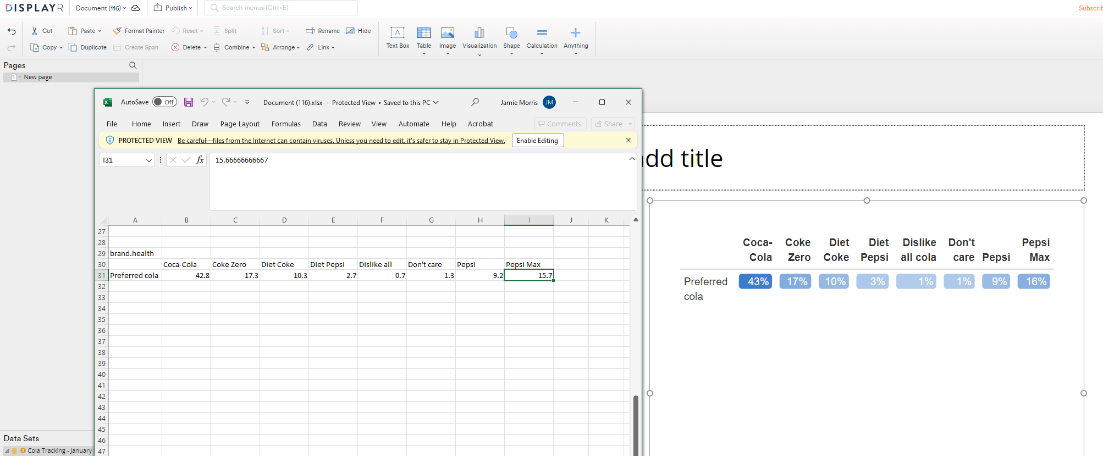Expand the Arrange dropdown
Image resolution: width=1103 pixels, height=456 pixels.
pyautogui.click(x=298, y=48)
